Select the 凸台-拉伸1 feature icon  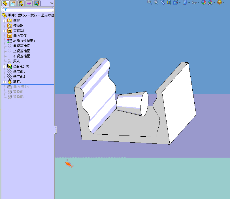click(10, 66)
